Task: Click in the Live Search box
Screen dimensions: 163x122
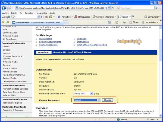Action: pos(137,8)
